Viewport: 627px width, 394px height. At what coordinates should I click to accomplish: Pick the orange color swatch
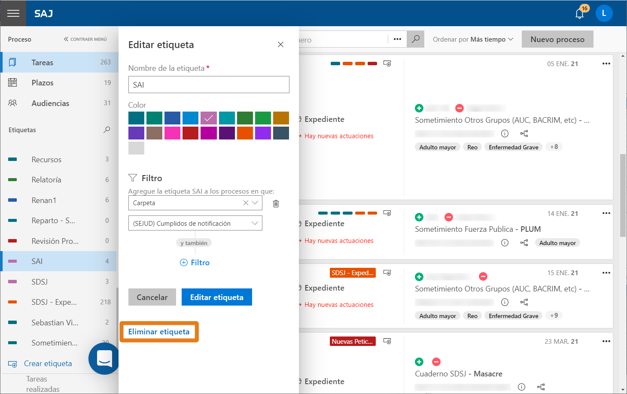[245, 133]
